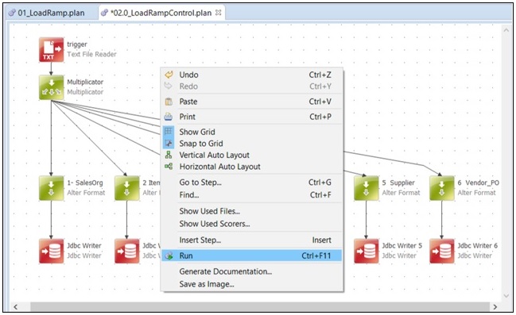Viewport: 516px width, 315px height.
Task: Choose Generate Documentation... entry
Action: (252, 271)
